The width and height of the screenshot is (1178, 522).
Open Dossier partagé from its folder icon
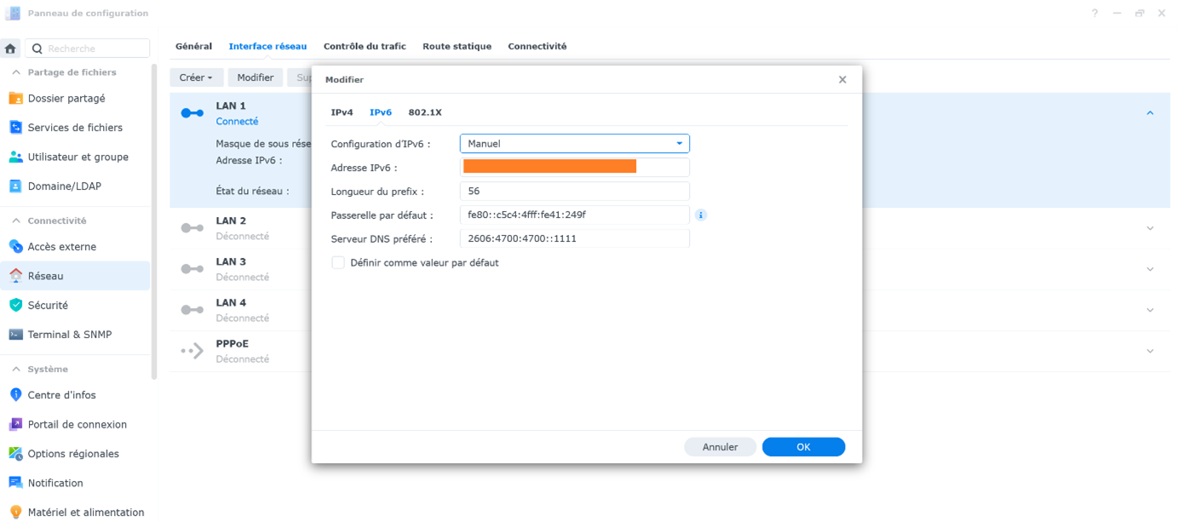tap(15, 99)
